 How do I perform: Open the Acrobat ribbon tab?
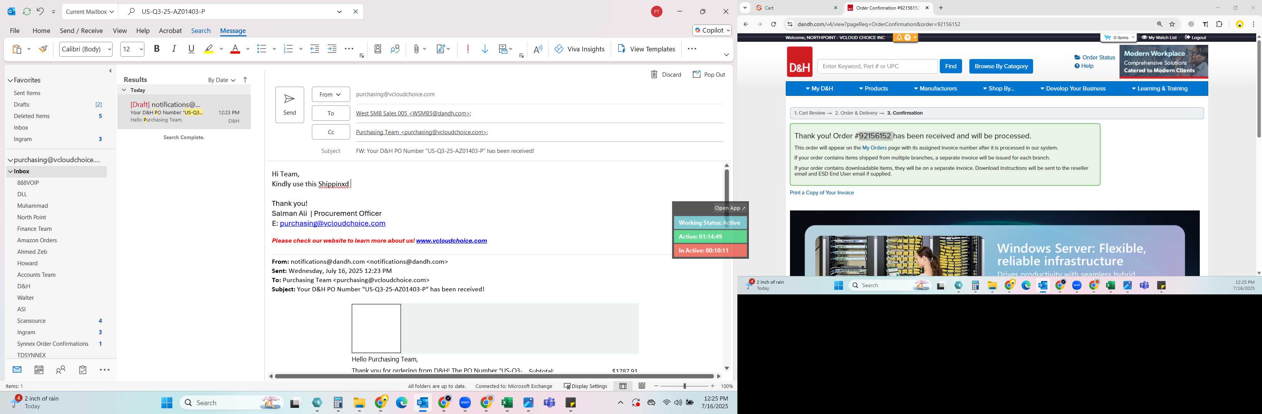170,31
